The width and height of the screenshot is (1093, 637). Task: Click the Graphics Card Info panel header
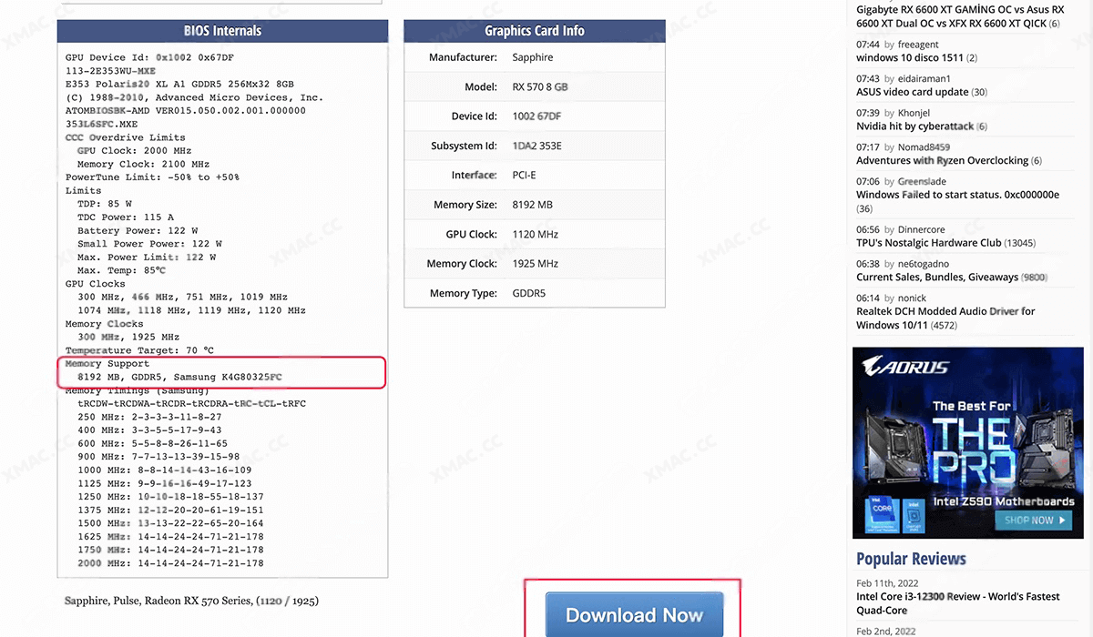tap(534, 31)
